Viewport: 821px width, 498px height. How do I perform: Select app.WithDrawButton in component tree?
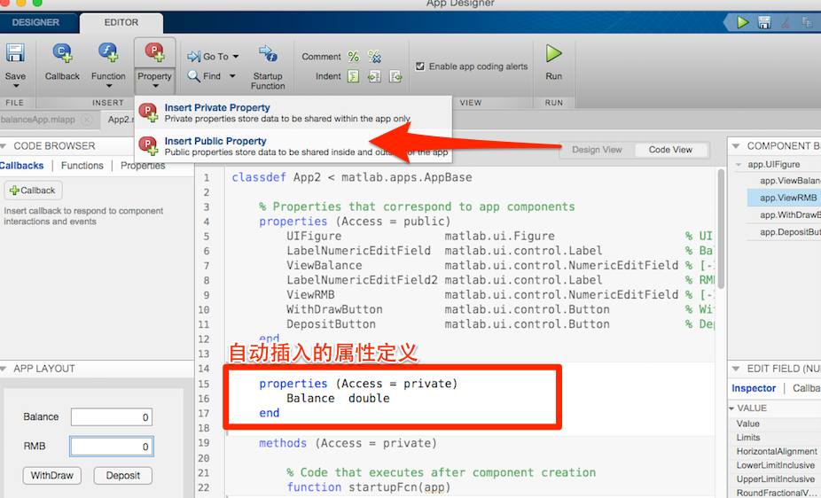coord(790,215)
